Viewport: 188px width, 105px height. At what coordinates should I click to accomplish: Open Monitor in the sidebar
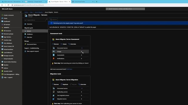pos(6,65)
